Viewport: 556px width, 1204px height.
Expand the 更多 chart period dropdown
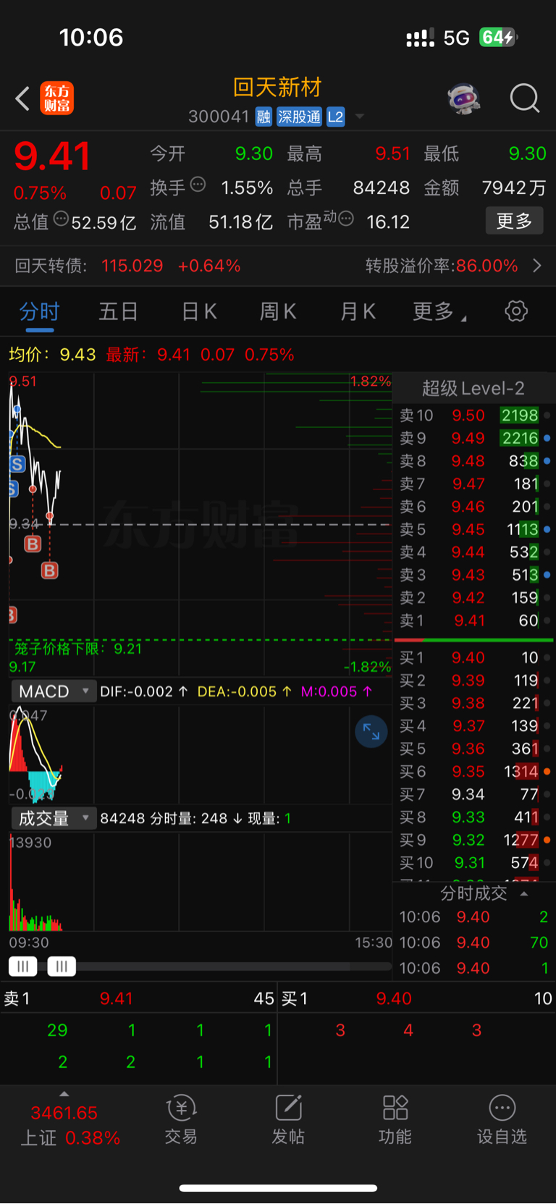[x=439, y=312]
